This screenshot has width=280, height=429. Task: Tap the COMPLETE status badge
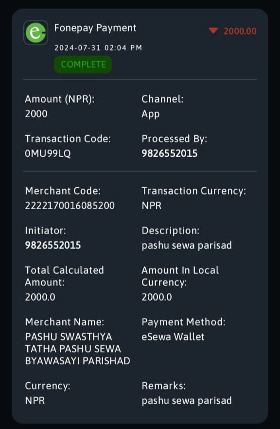click(83, 64)
